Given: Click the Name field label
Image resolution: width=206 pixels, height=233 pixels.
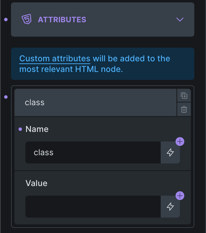Looking at the screenshot, I should click(37, 129).
